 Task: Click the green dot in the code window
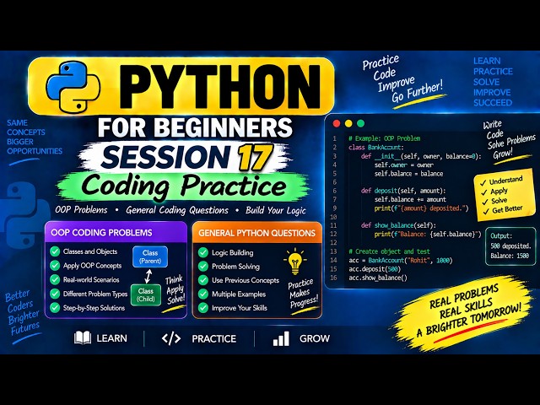point(360,123)
